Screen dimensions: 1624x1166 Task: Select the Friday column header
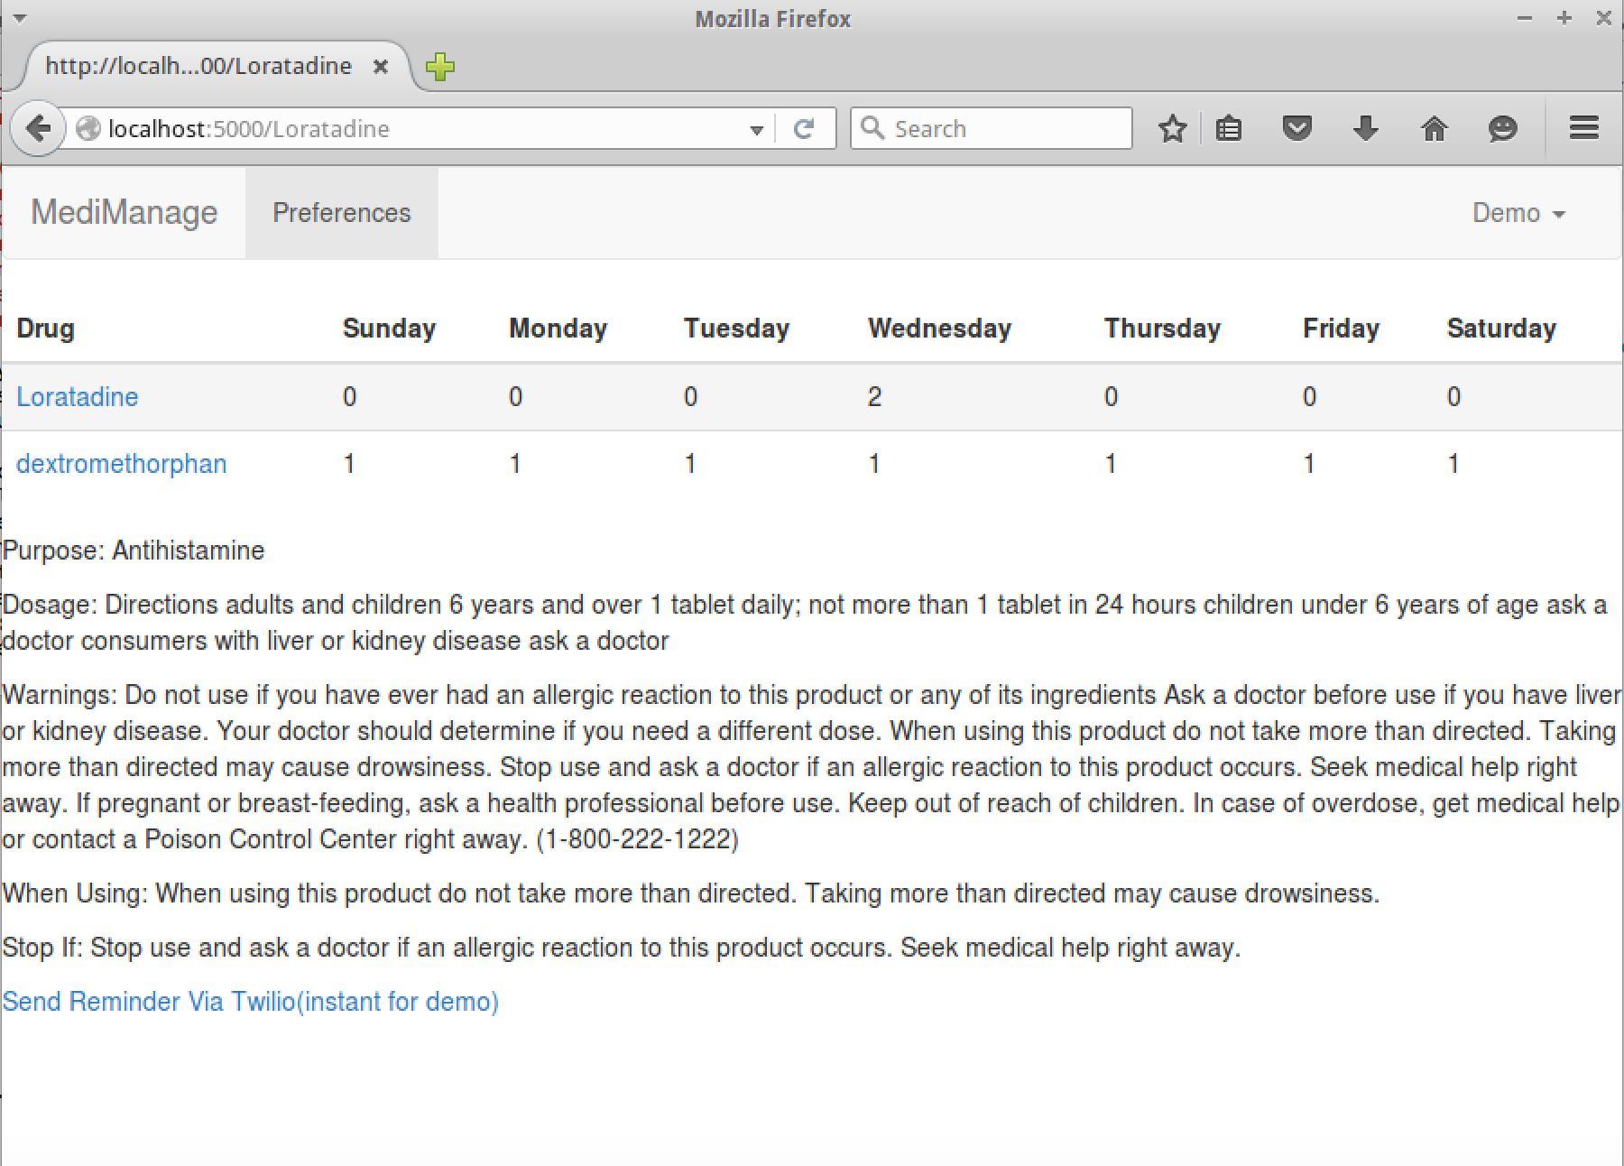point(1341,329)
